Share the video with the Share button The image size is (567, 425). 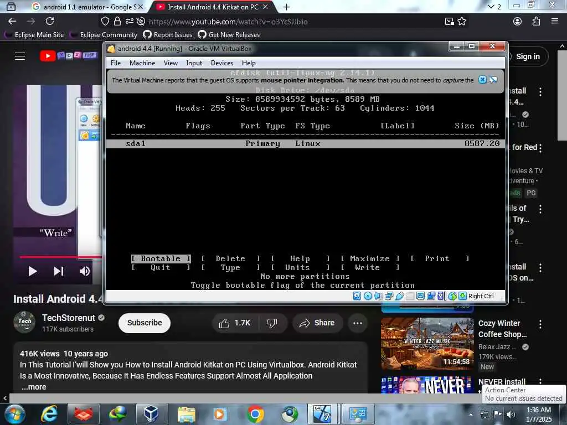coord(317,323)
